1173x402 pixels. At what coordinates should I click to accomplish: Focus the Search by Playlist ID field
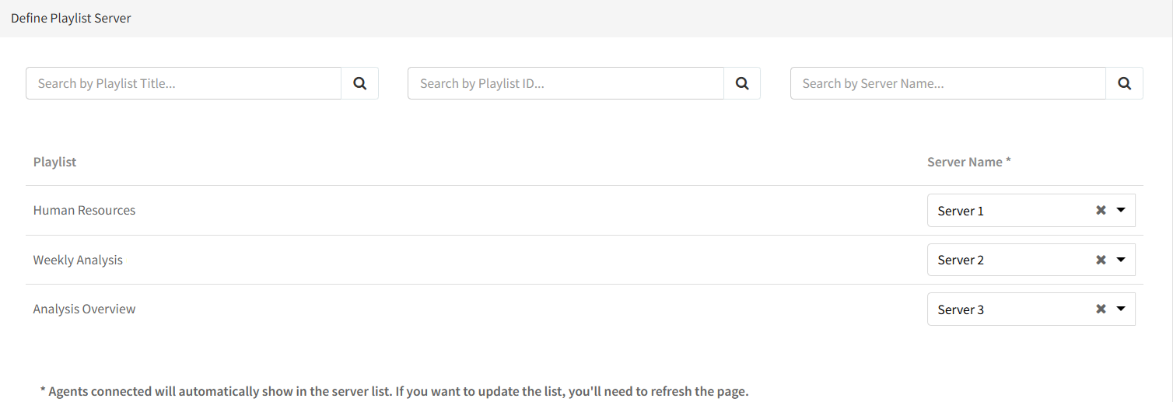pyautogui.click(x=565, y=83)
